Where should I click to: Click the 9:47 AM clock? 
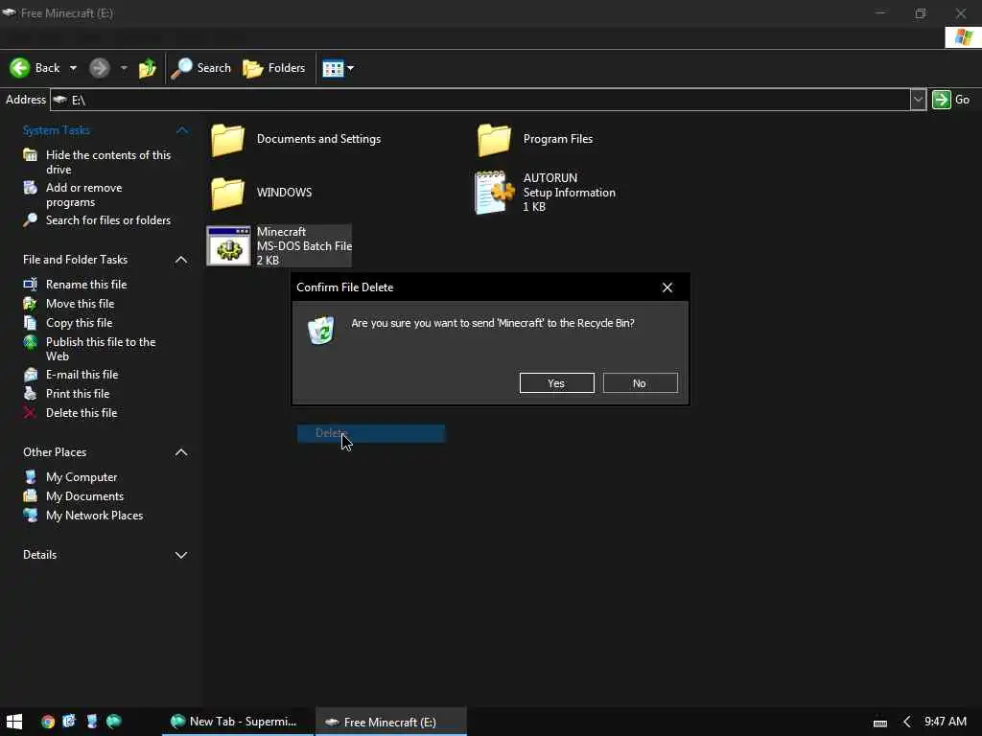945,722
